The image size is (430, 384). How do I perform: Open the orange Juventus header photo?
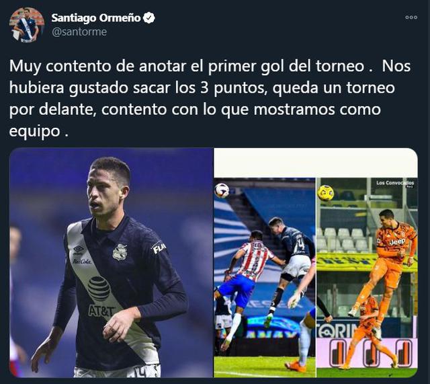[367, 277]
